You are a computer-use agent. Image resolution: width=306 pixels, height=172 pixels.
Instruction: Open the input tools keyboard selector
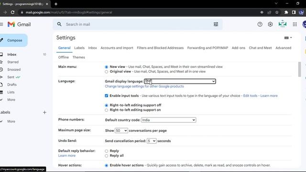click(288, 38)
